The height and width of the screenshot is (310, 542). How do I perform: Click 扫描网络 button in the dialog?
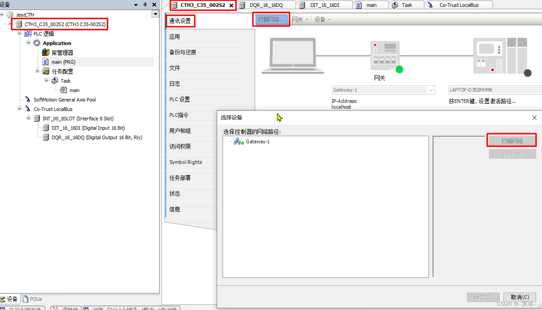(512, 140)
